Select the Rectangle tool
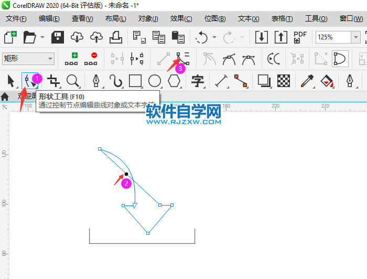This screenshot has height=279, width=367. (135, 81)
